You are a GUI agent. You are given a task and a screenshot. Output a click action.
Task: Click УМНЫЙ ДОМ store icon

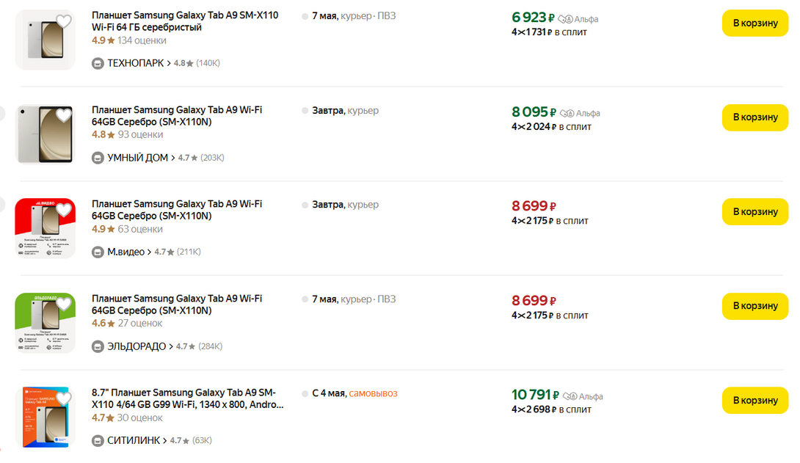tap(98, 158)
